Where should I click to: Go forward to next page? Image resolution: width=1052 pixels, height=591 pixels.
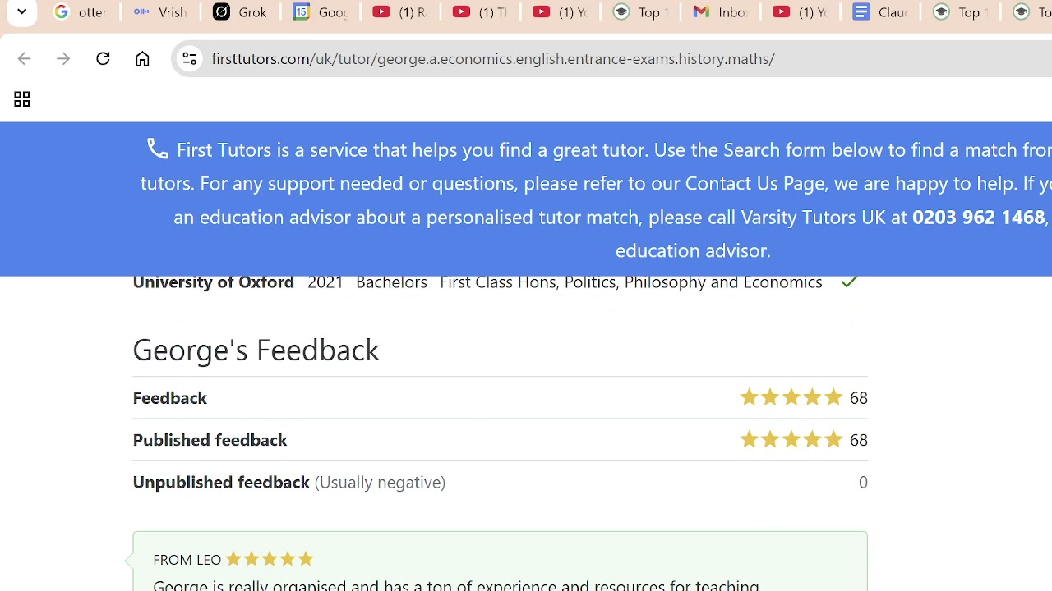(x=63, y=58)
